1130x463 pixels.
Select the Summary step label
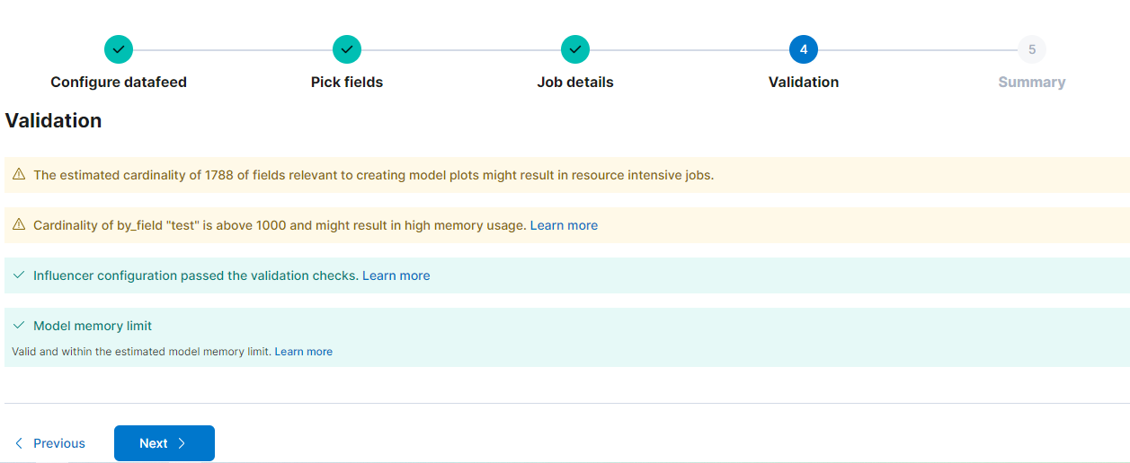coord(1032,83)
